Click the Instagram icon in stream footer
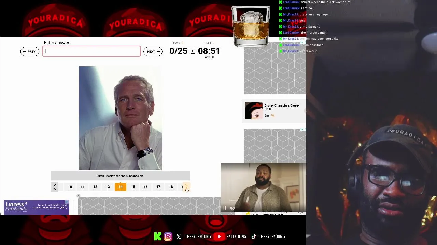 point(168,236)
